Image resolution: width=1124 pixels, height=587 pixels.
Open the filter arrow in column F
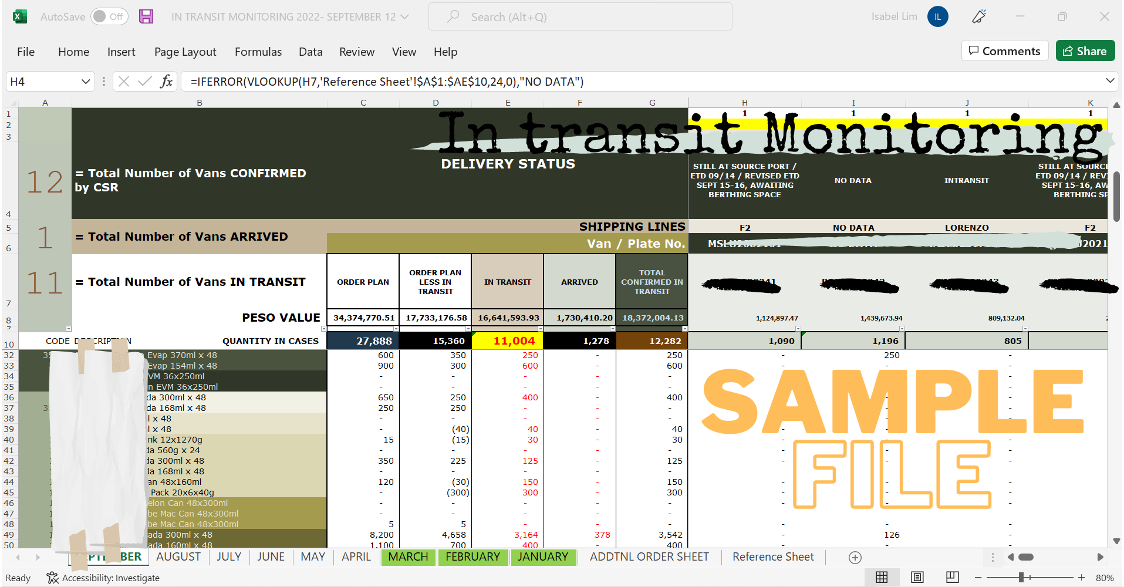point(612,329)
